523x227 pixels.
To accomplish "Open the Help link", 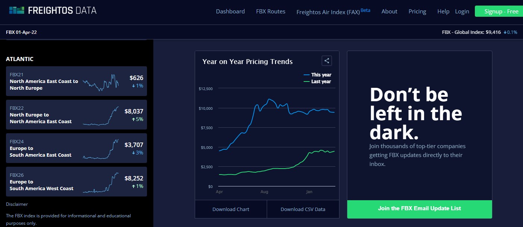I will pyautogui.click(x=443, y=12).
